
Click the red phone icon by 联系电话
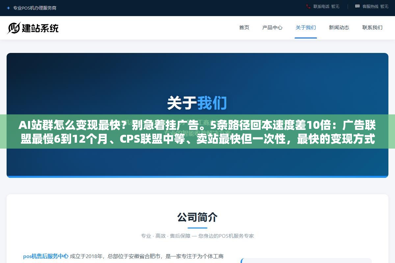coord(308,6)
